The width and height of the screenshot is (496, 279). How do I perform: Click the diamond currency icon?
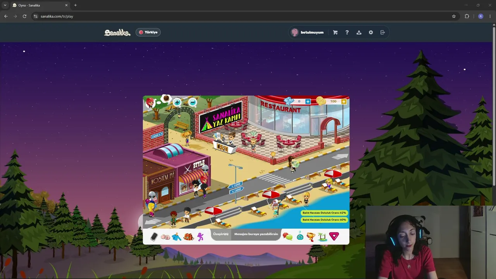289,101
